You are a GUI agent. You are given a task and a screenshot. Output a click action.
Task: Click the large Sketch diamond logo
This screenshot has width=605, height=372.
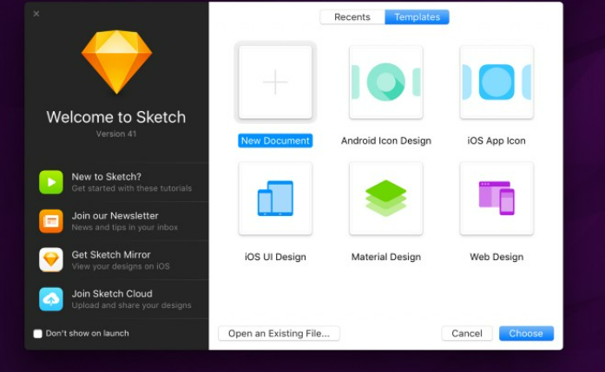pyautogui.click(x=116, y=62)
